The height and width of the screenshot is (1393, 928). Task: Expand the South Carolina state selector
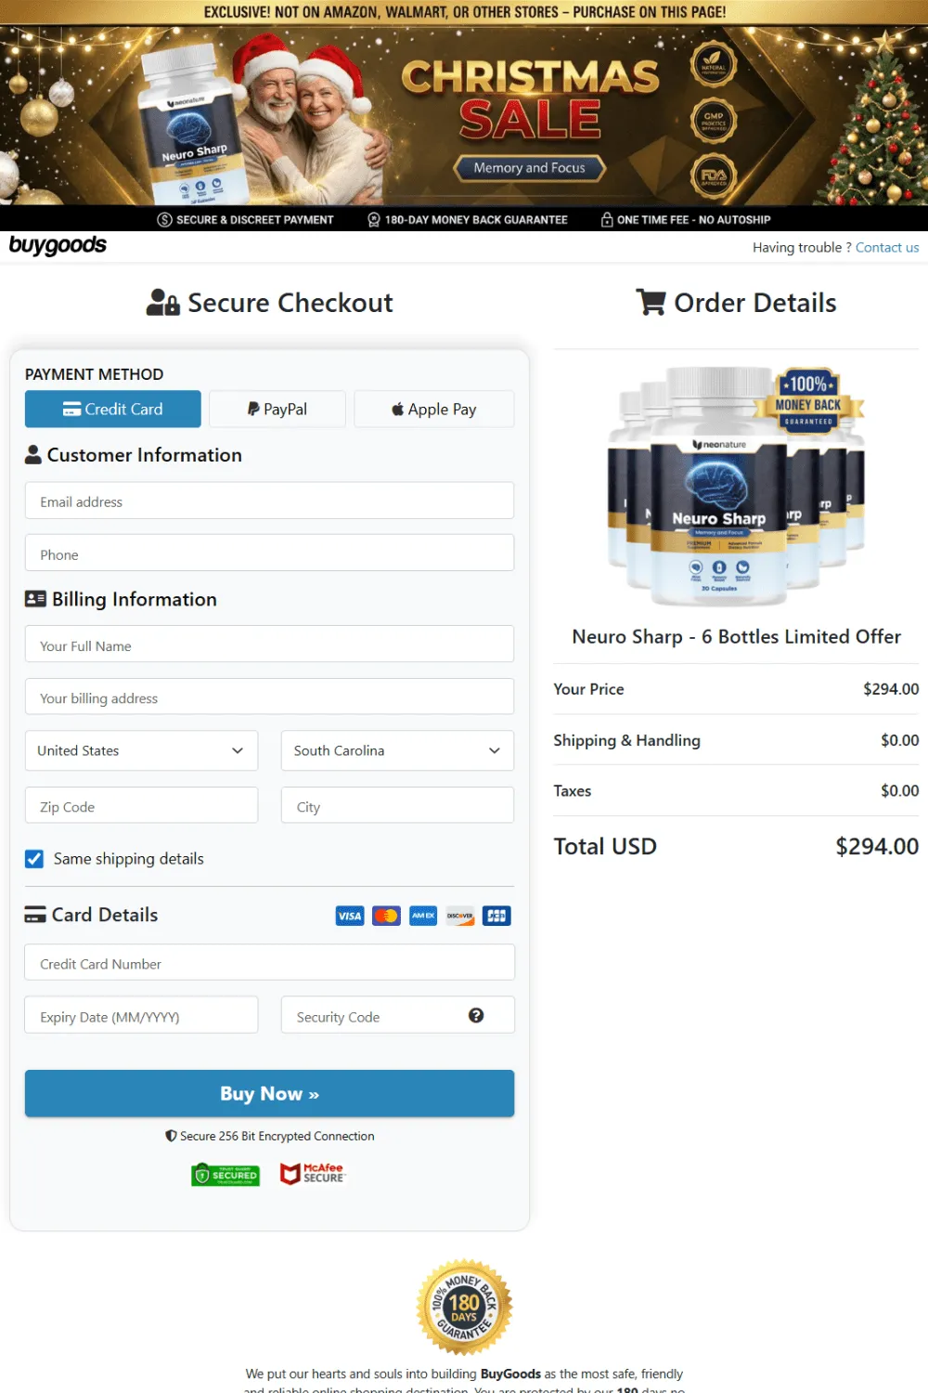pyautogui.click(x=397, y=750)
